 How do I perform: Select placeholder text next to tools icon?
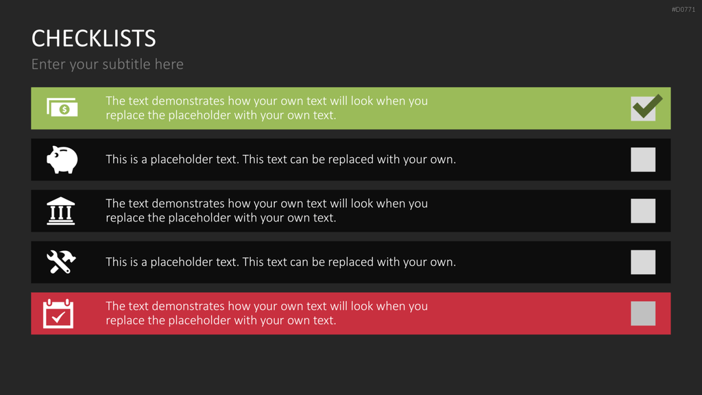click(x=280, y=262)
